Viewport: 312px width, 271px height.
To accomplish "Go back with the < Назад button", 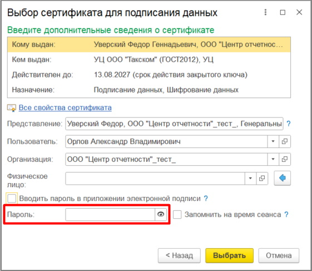I will point(179,255).
